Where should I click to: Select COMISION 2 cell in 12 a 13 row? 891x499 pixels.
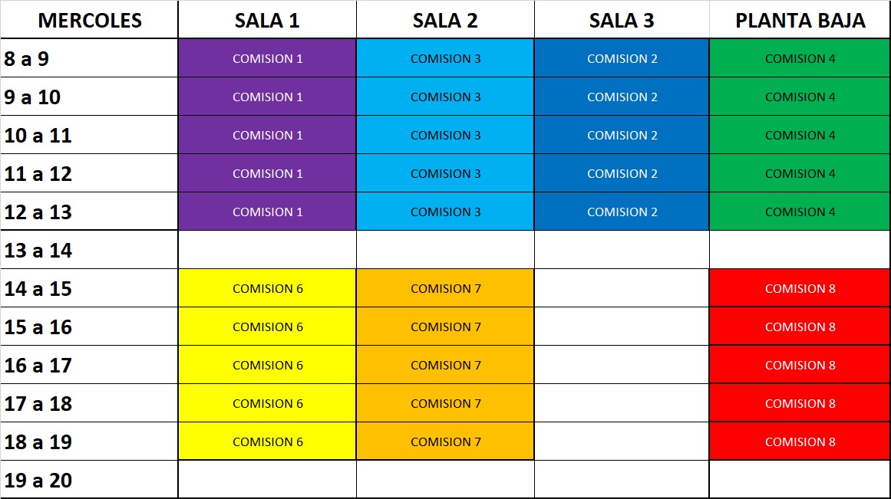point(622,212)
